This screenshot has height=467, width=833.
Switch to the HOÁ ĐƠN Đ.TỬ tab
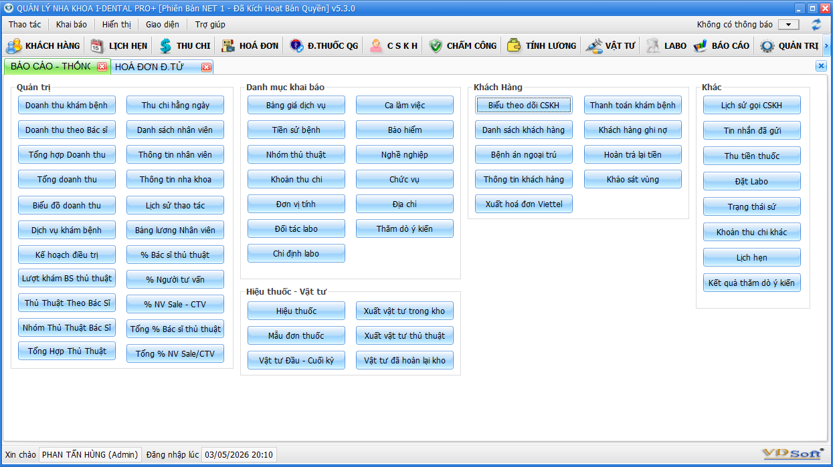pos(163,67)
